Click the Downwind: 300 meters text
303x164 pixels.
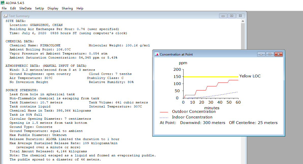coord(203,123)
